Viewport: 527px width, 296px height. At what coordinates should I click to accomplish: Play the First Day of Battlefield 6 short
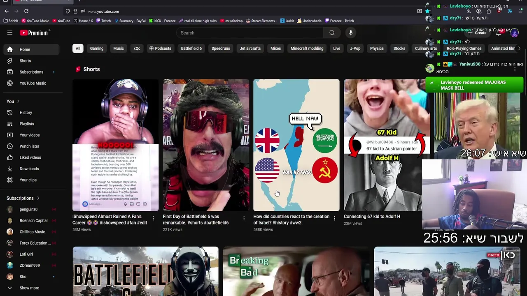206,145
